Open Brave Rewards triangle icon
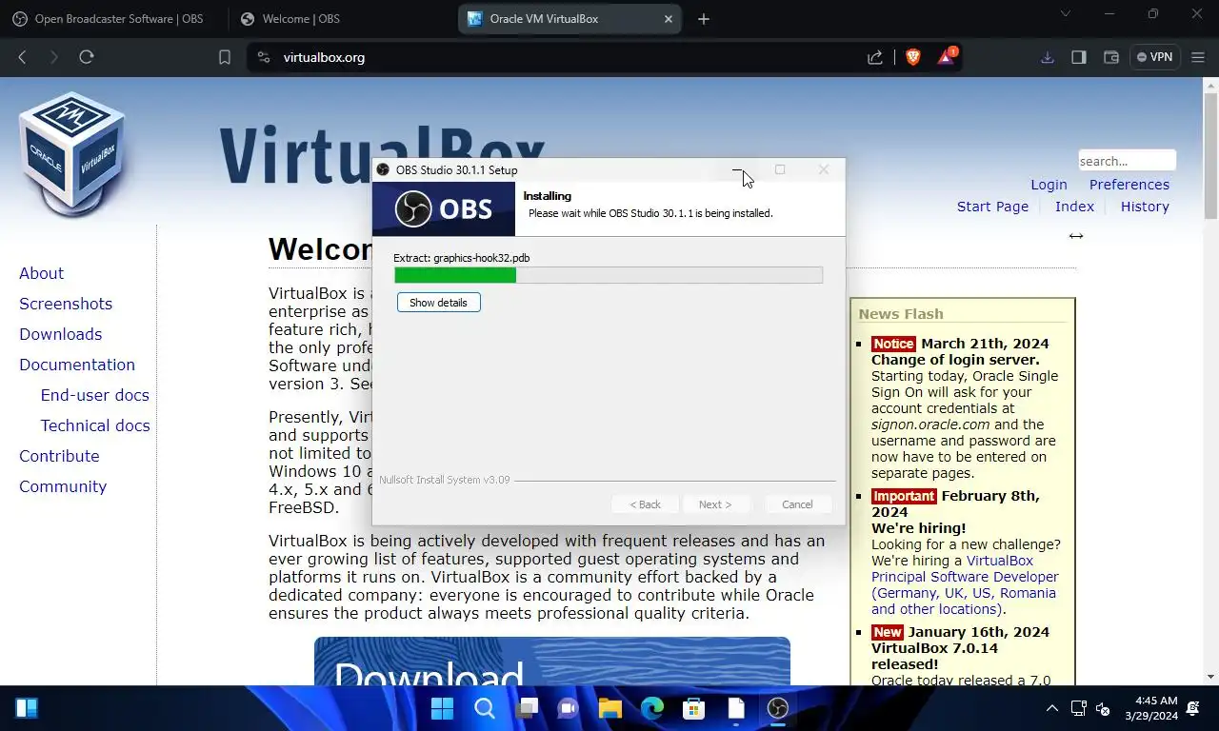This screenshot has width=1219, height=731. click(x=946, y=56)
